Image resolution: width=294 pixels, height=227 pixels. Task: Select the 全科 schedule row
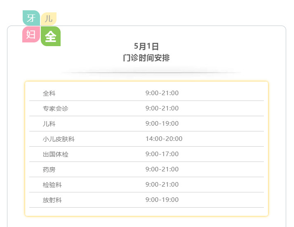pos(146,93)
